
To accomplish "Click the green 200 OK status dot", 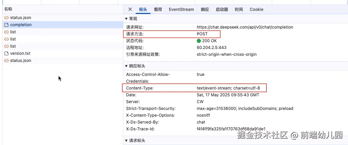I will (x=199, y=41).
